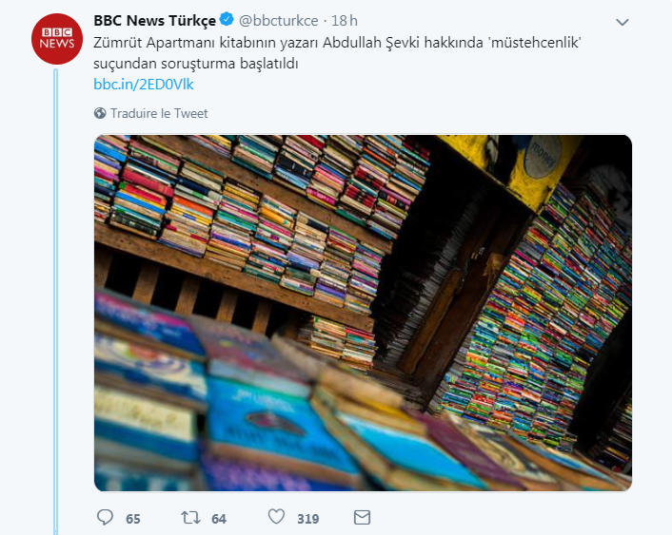Viewport: 672px width, 535px height.
Task: Click Traduire le Tweet
Action: tap(159, 113)
